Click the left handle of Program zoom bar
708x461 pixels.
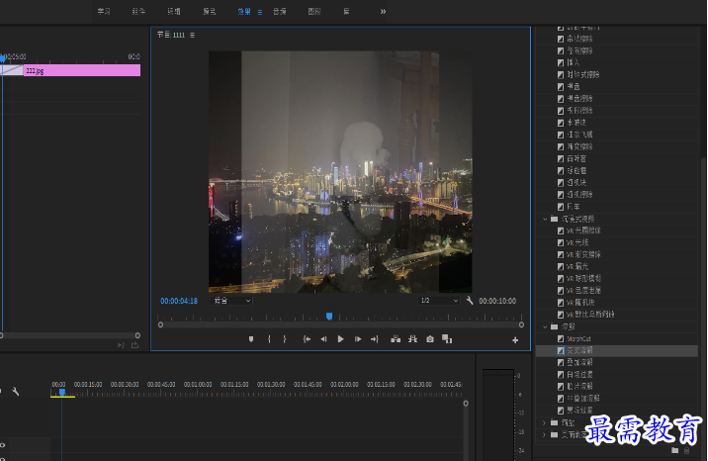click(x=160, y=324)
